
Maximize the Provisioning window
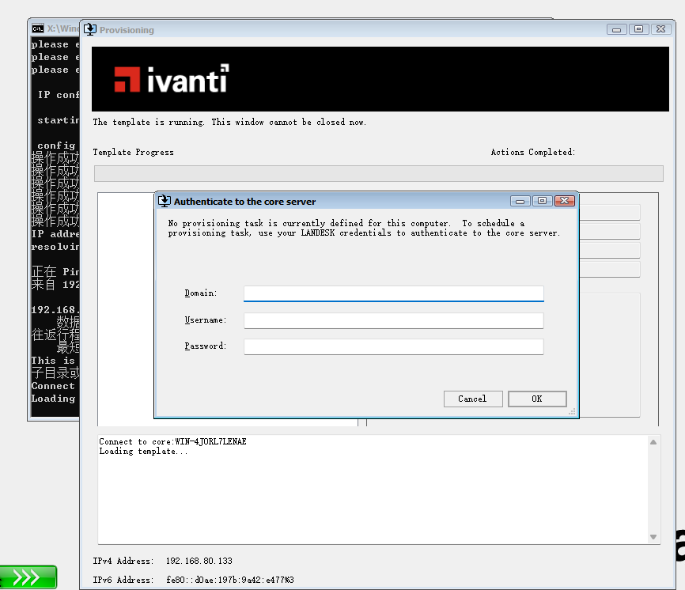coord(638,29)
